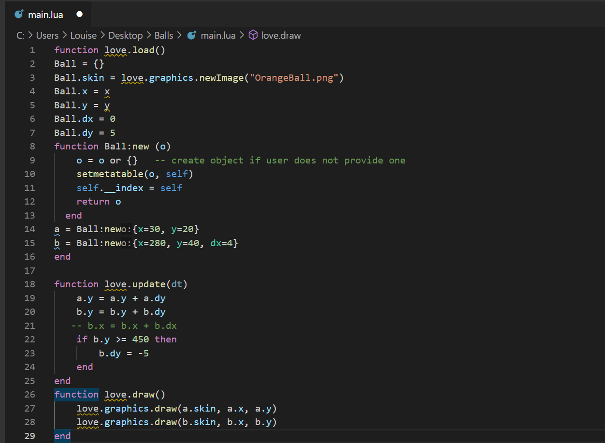This screenshot has height=443, width=605.
Task: Click "if b.y >= 450 then" on line 22
Action: coord(127,339)
